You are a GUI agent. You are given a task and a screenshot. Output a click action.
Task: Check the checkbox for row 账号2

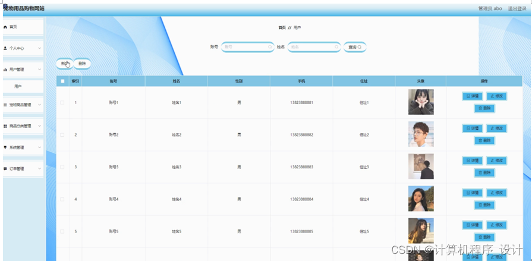(x=62, y=135)
